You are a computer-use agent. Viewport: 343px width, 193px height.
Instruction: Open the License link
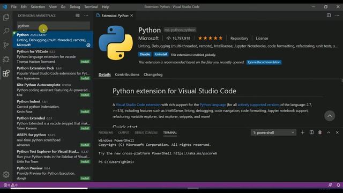click(262, 38)
